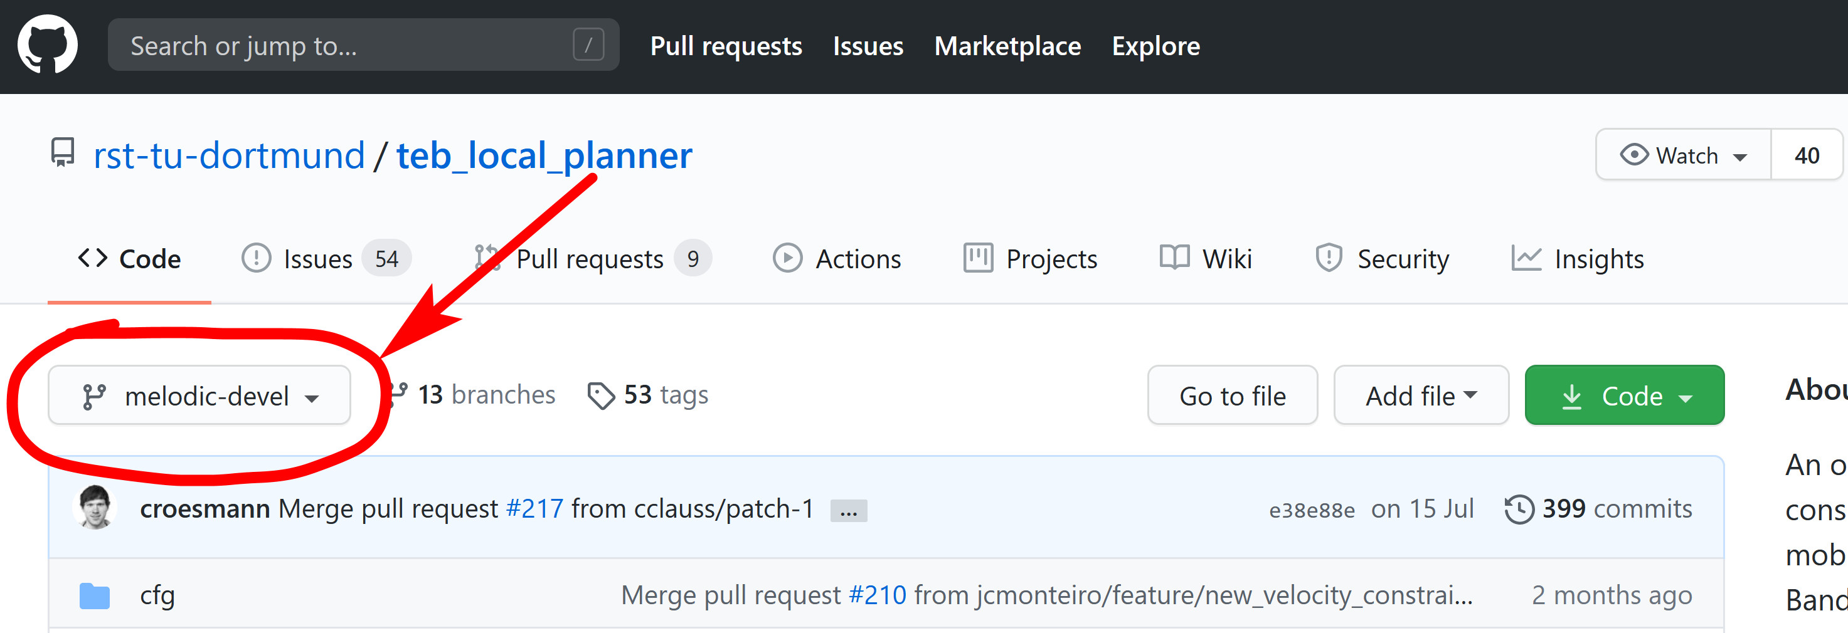
Task: View the 399 commits history
Action: pos(1598,508)
